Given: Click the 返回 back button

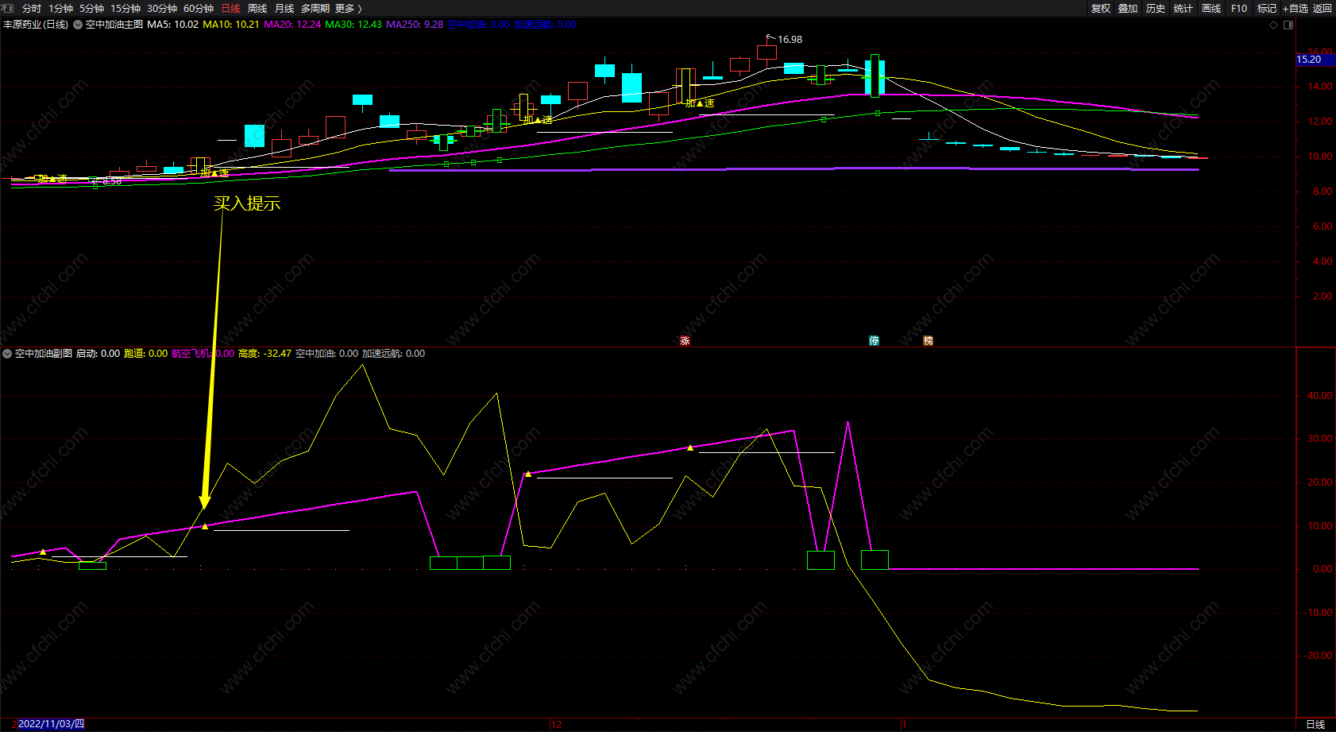Looking at the screenshot, I should pos(1322,8).
